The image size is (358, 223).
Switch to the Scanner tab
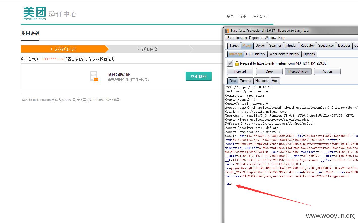coord(275,46)
